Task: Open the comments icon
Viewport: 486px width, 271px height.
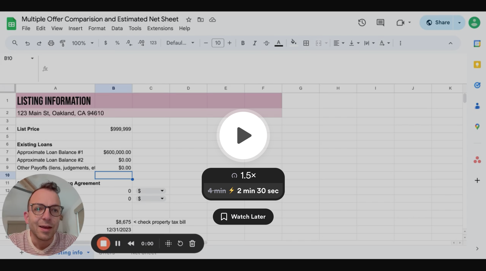Action: pyautogui.click(x=380, y=22)
